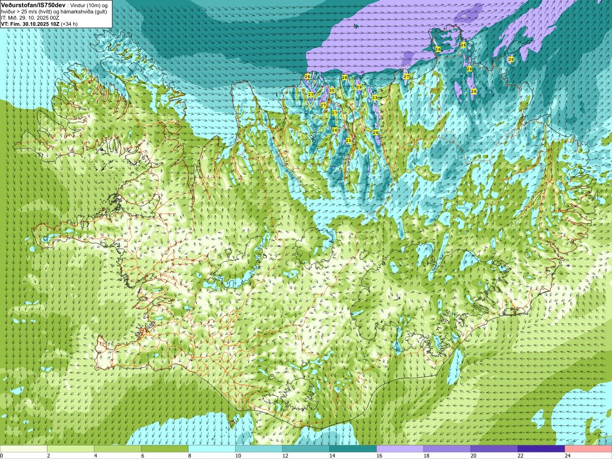This screenshot has width=612, height=459.
Task: Pick the 12–14 m/s teal legend swatch
Action: coord(306,449)
